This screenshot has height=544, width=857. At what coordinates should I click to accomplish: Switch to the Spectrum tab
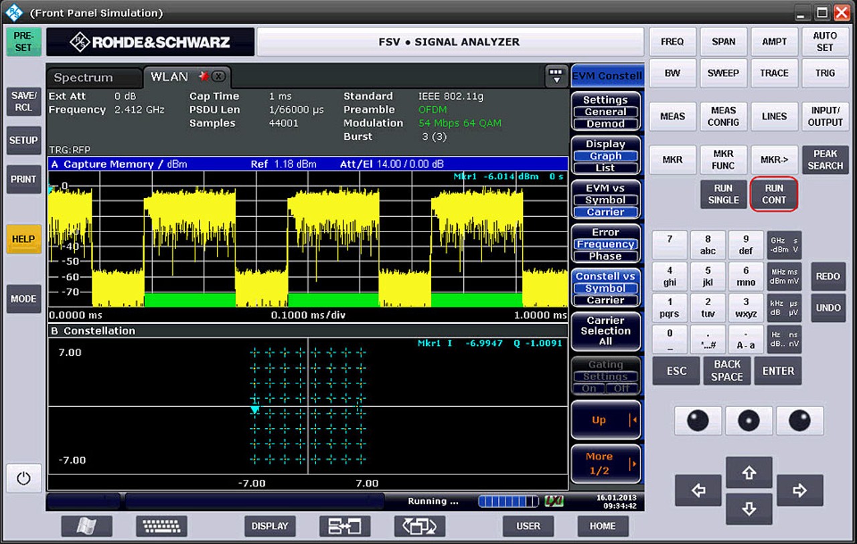93,78
